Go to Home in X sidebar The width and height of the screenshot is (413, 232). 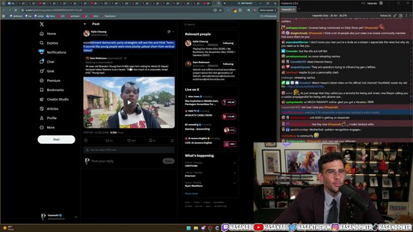(x=48, y=34)
